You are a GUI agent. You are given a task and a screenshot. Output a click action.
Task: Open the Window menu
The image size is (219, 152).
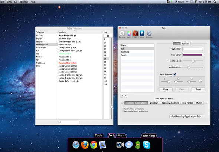(24, 2)
